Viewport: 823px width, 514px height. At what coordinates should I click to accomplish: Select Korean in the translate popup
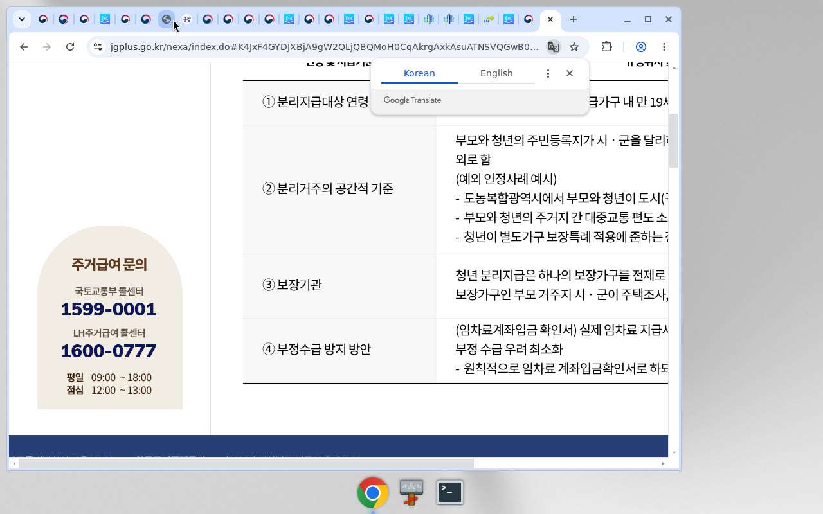419,73
